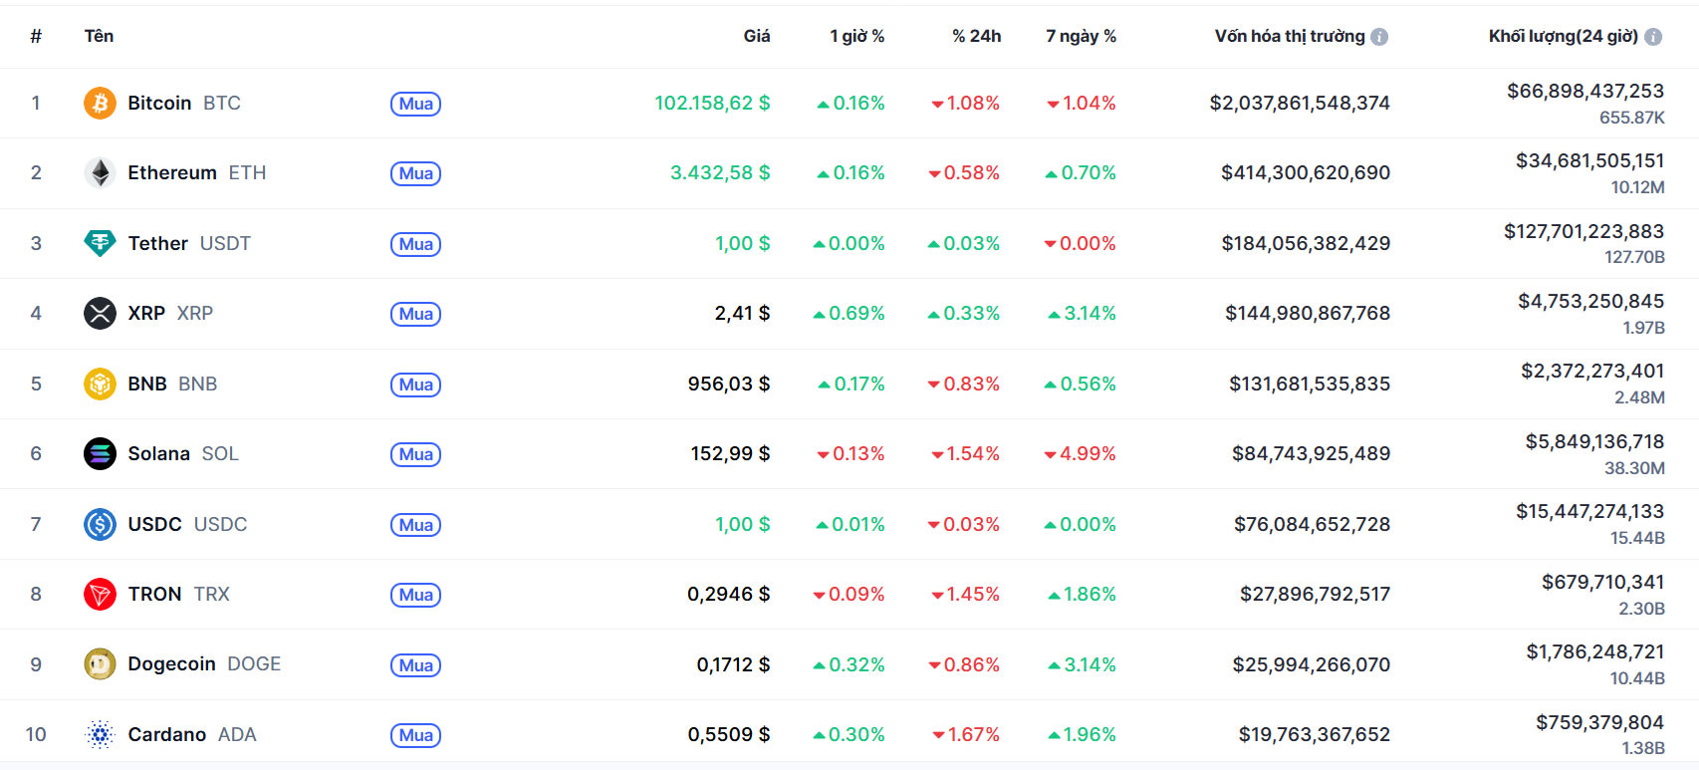Image resolution: width=1699 pixels, height=770 pixels.
Task: Click the Solana coin logo icon
Action: (x=100, y=454)
